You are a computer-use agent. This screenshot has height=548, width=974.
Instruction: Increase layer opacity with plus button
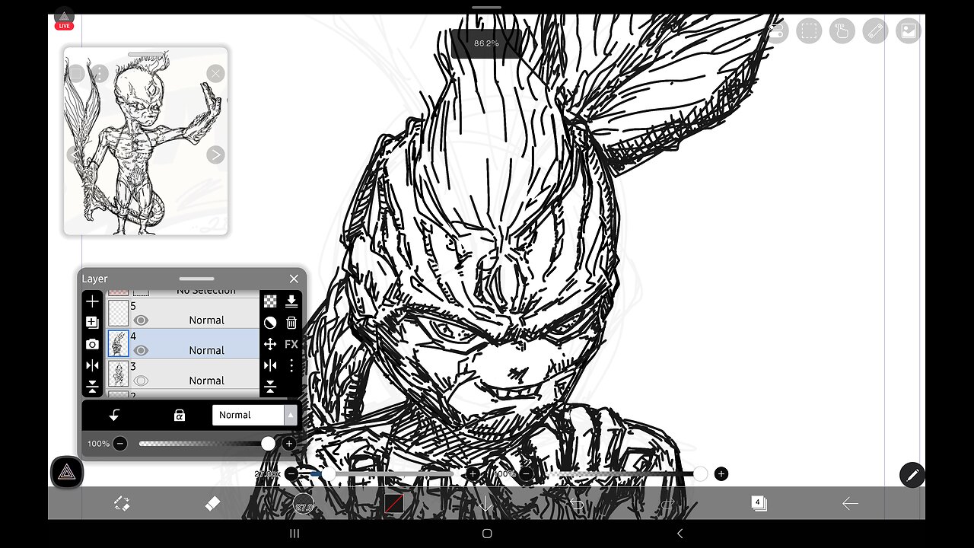289,444
